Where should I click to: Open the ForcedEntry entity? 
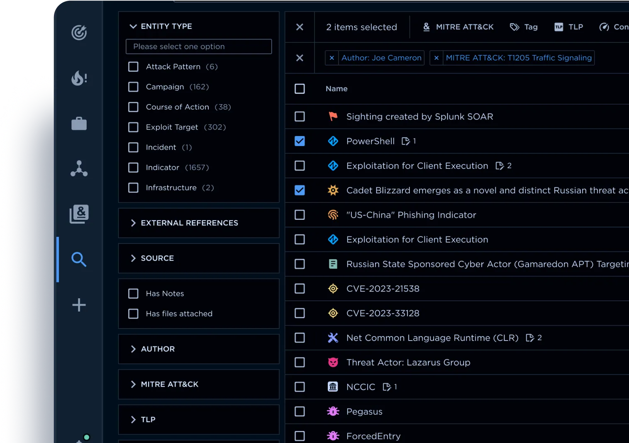(373, 436)
